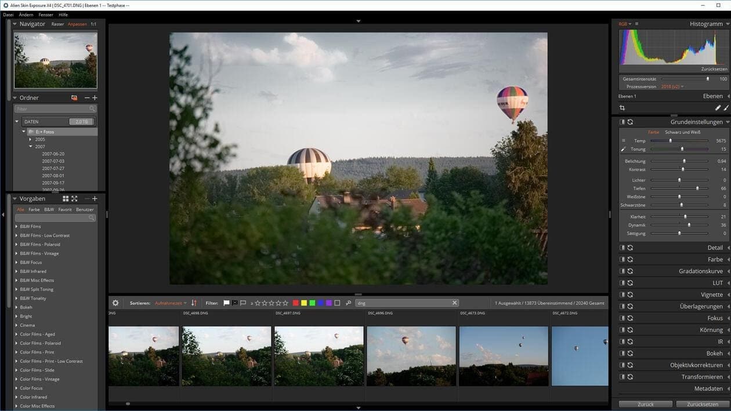
Task: Enable the white flag filter
Action: coord(226,303)
